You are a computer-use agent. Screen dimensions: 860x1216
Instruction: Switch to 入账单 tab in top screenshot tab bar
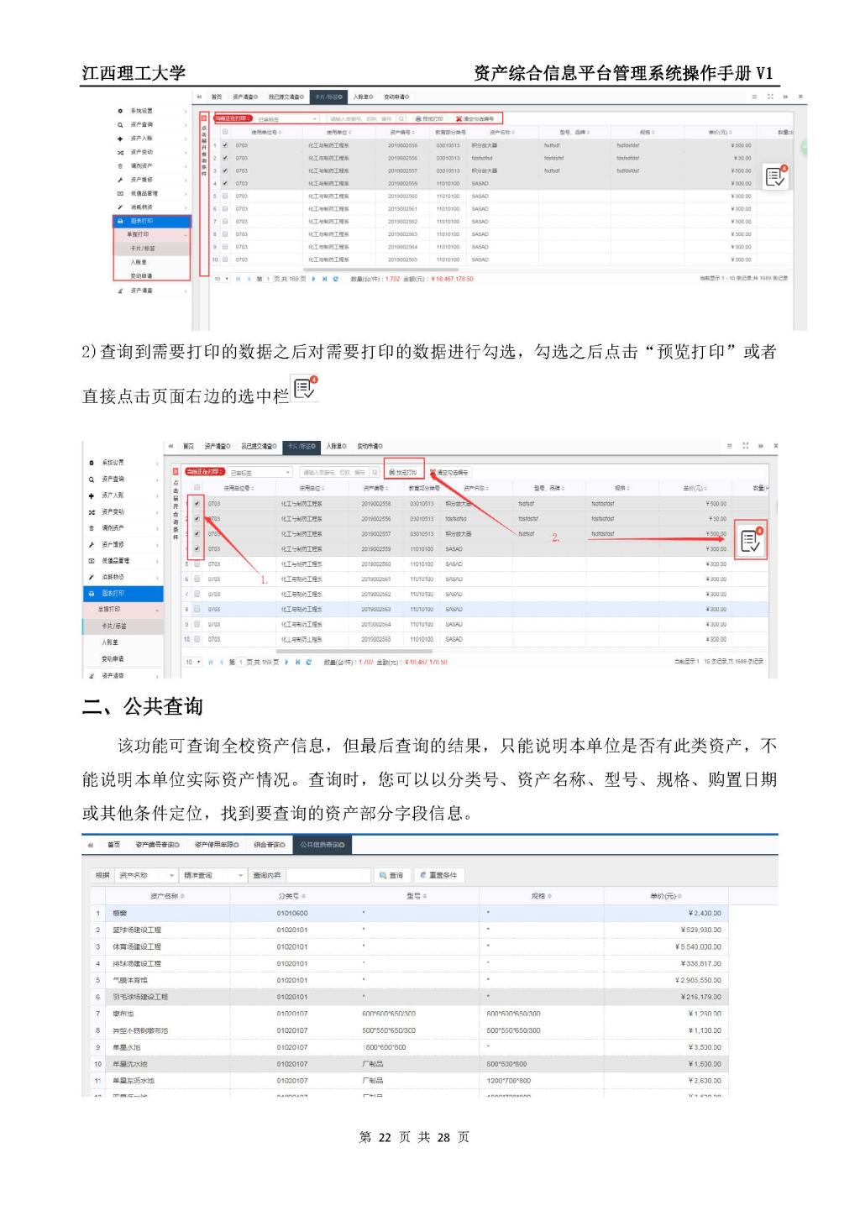pos(364,97)
